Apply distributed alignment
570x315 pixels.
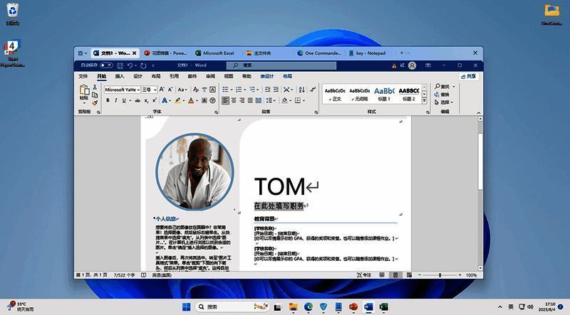[x=259, y=100]
